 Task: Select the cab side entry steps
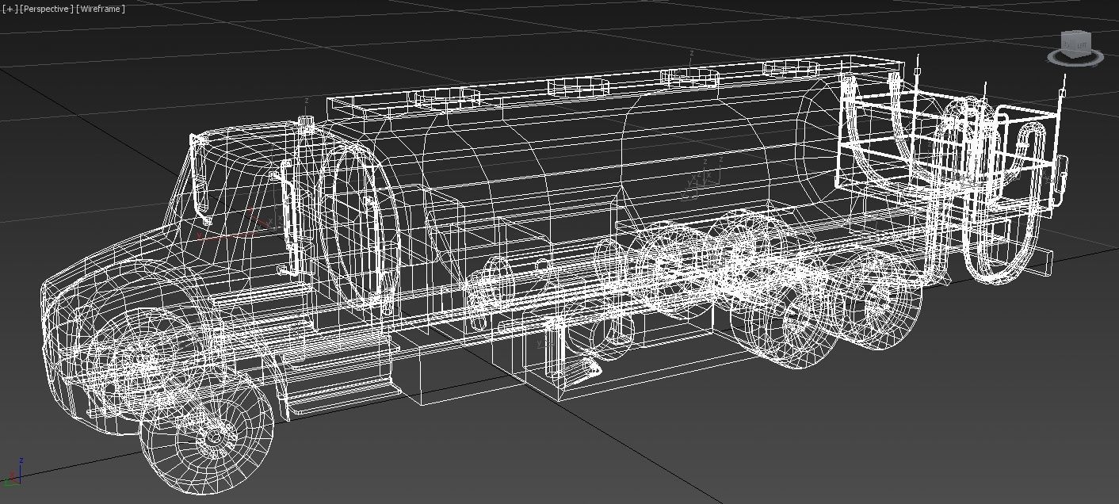click(341, 372)
